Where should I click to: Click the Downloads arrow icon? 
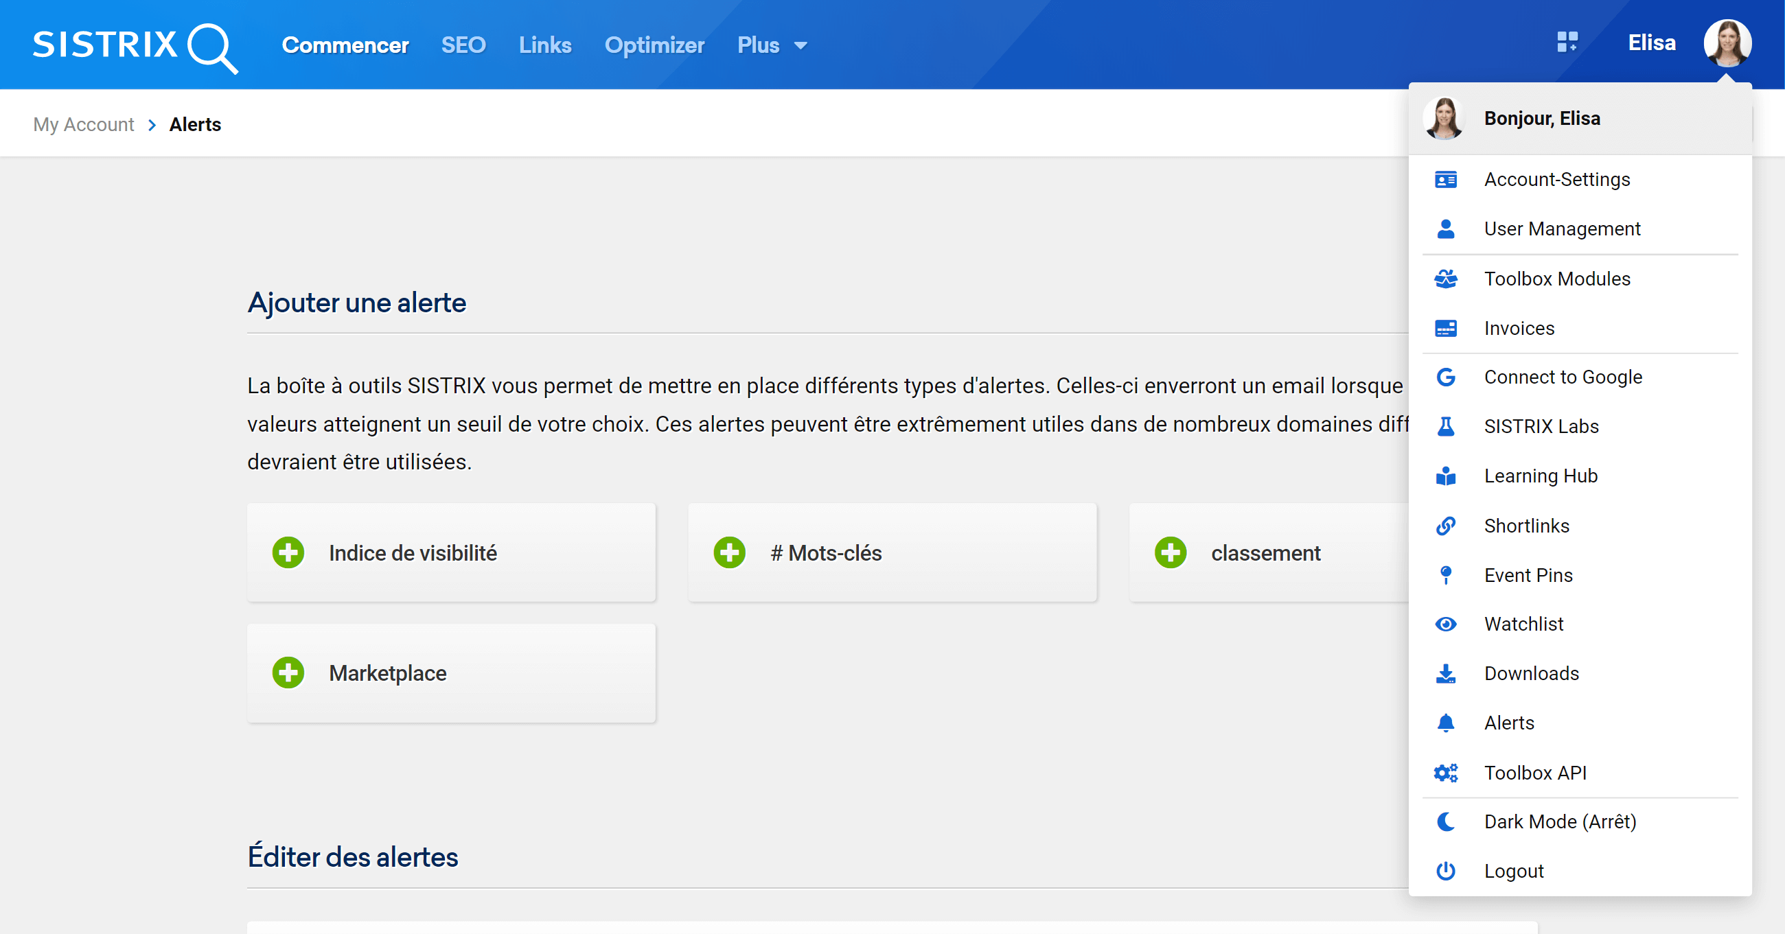[1445, 673]
